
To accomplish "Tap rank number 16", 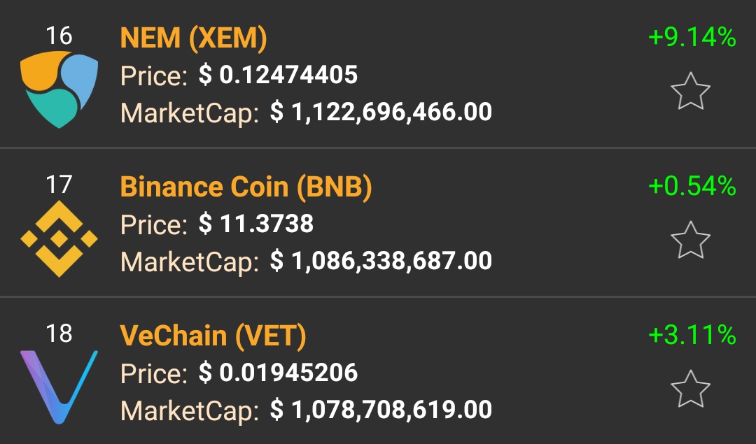I will tap(59, 35).
